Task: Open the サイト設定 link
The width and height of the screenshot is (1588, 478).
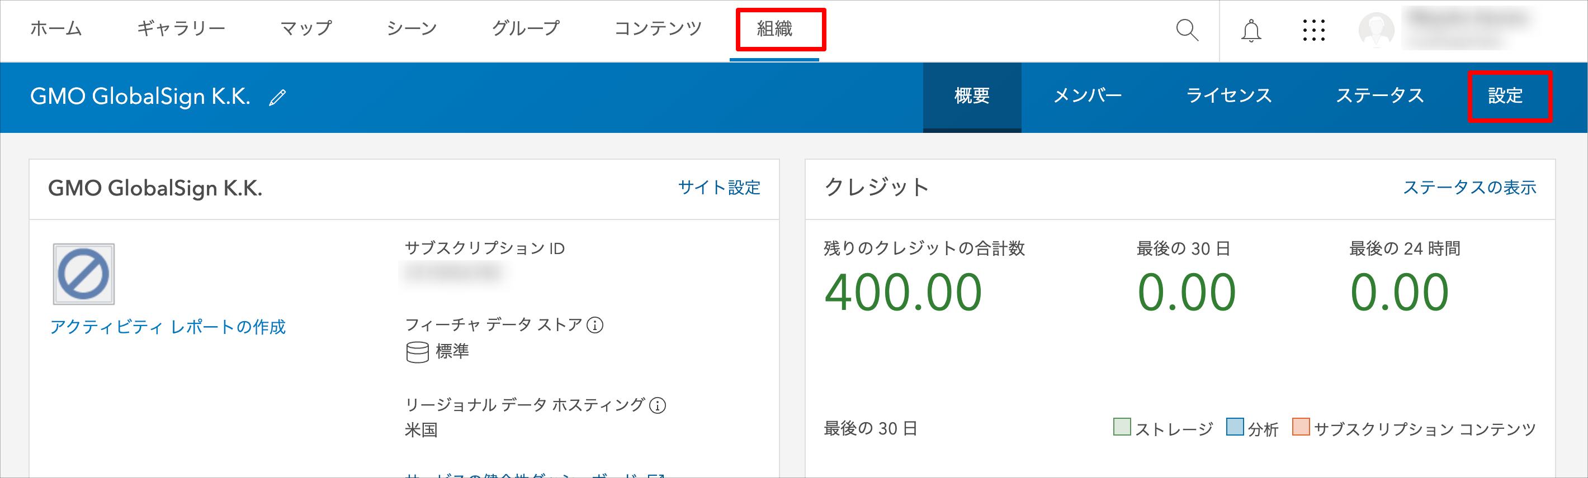Action: [x=719, y=188]
